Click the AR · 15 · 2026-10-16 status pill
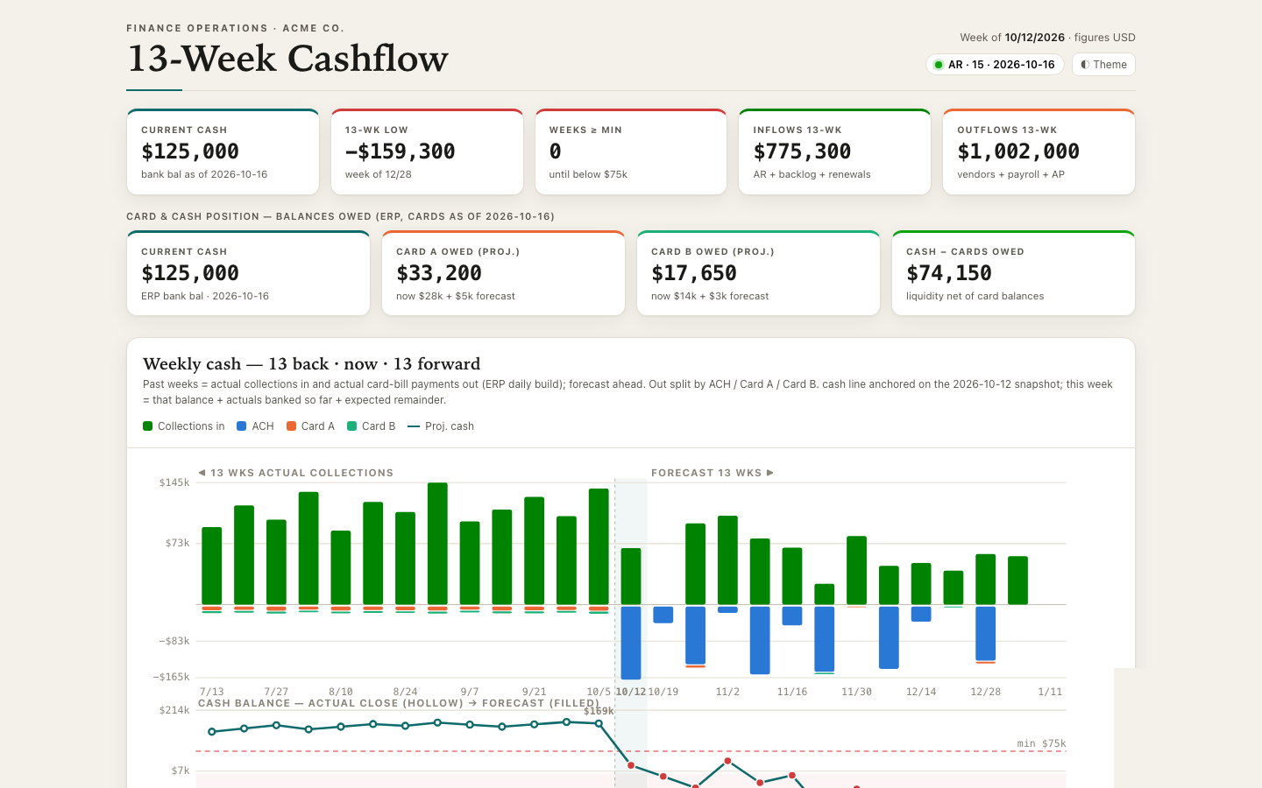Viewport: 1262px width, 788px height. (995, 65)
